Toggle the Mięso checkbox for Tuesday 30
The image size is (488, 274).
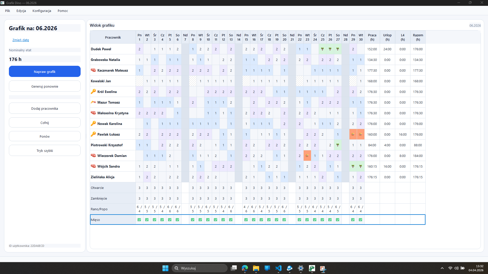point(361,220)
